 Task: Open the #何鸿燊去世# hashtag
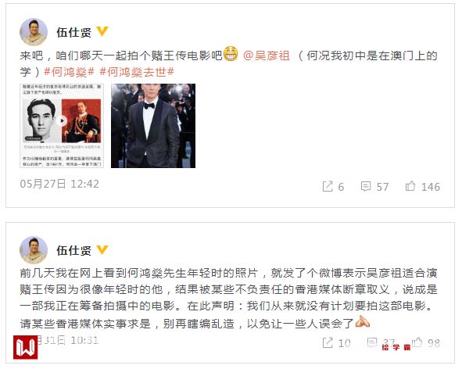tap(137, 72)
